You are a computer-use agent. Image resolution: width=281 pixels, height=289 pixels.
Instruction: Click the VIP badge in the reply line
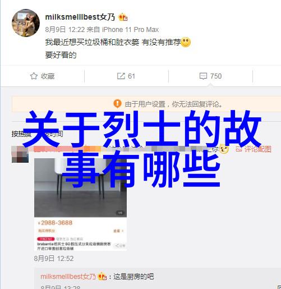(x=102, y=276)
